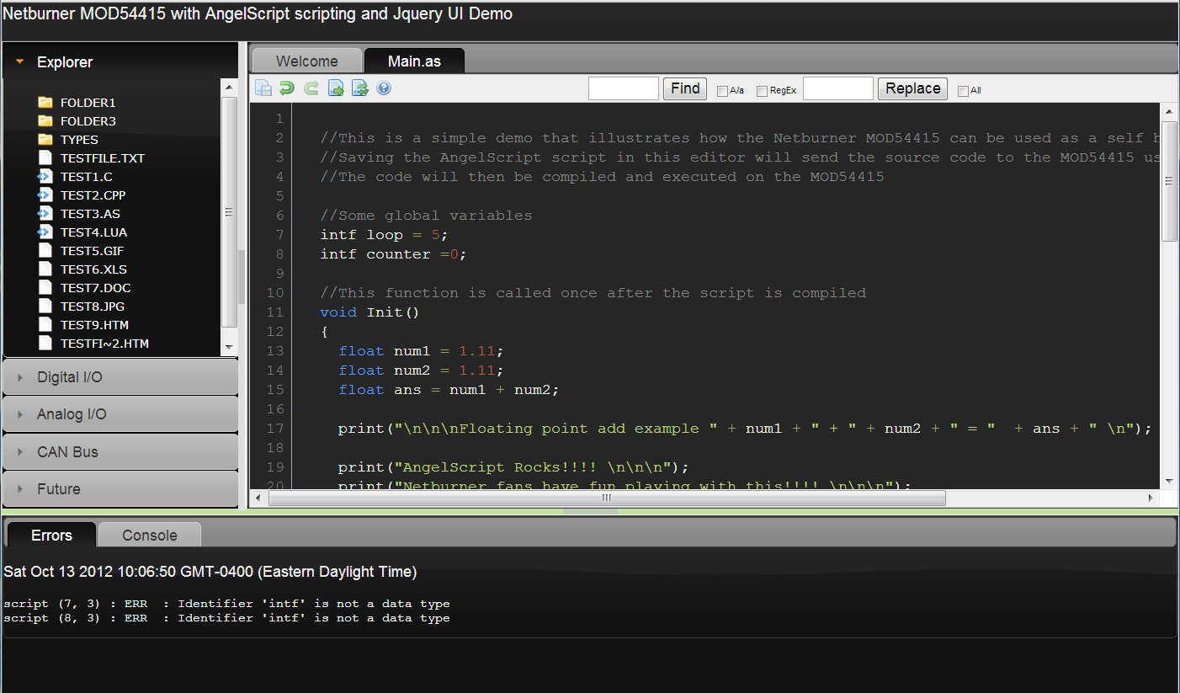Save the current script file
Screen dimensions: 1180x693
(263, 88)
